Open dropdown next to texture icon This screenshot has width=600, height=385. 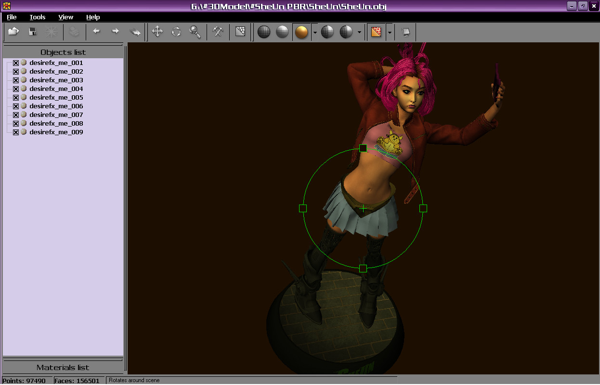point(389,32)
